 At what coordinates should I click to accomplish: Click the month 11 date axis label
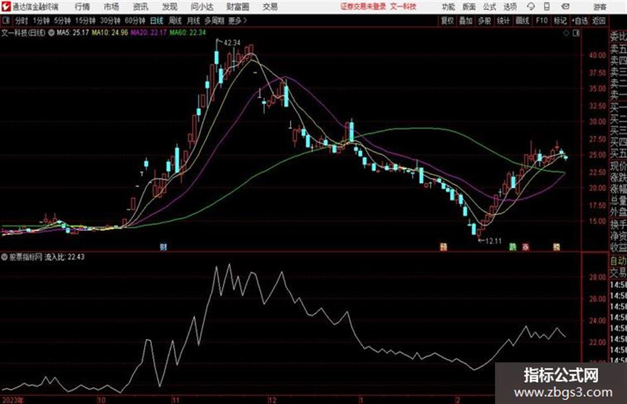[176, 400]
